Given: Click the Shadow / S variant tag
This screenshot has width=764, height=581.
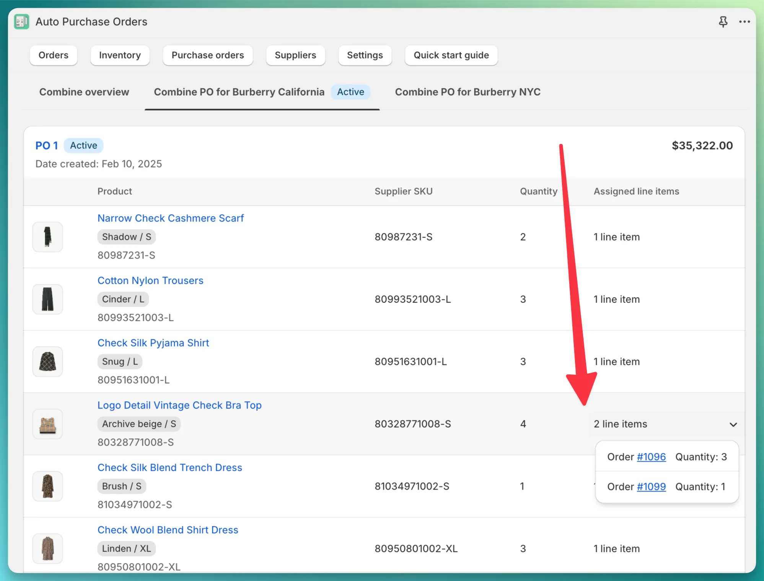Looking at the screenshot, I should tap(127, 237).
